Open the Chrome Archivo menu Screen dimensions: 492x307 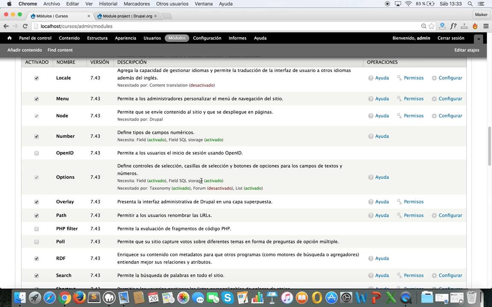pyautogui.click(x=51, y=4)
